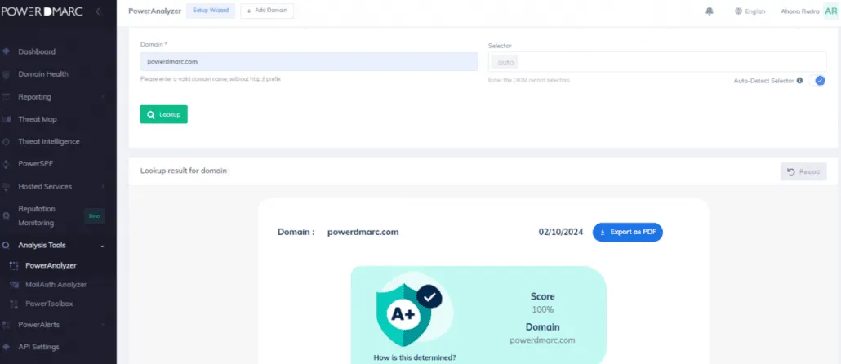This screenshot has width=841, height=364.
Task: Select MailAuth Analyzer in the sidebar
Action: [56, 285]
